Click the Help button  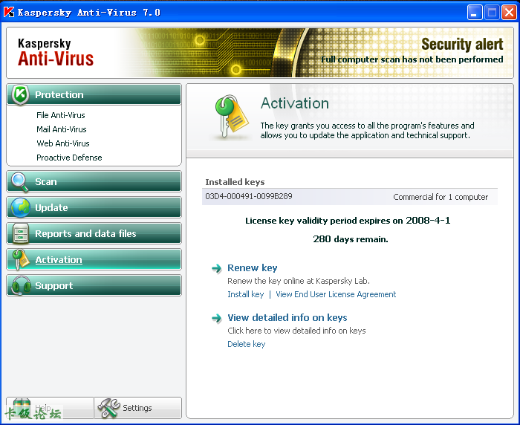(50, 408)
